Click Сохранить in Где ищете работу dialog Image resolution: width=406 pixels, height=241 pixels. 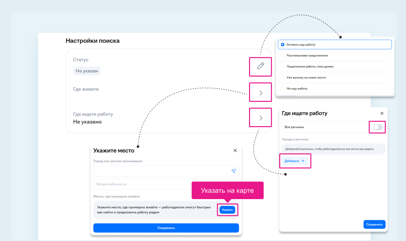(x=375, y=224)
